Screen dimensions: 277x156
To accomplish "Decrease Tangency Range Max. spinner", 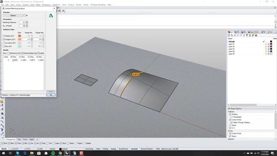I will [43, 40].
